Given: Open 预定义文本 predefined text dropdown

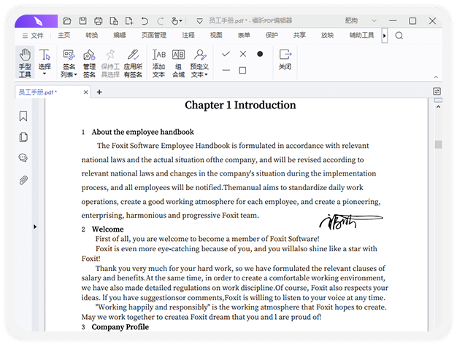Looking at the screenshot, I should click(199, 63).
